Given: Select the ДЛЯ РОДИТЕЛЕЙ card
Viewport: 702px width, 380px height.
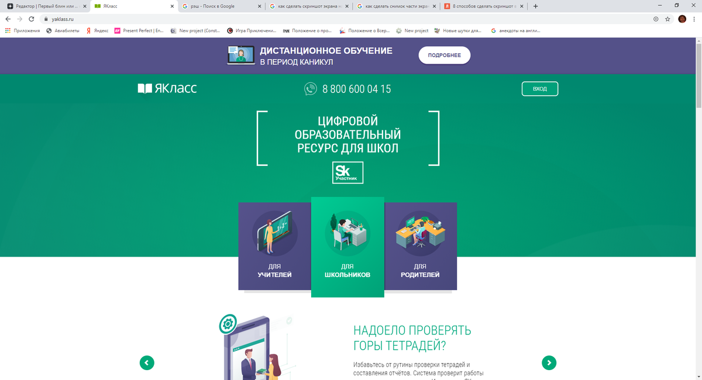Looking at the screenshot, I should pyautogui.click(x=421, y=246).
